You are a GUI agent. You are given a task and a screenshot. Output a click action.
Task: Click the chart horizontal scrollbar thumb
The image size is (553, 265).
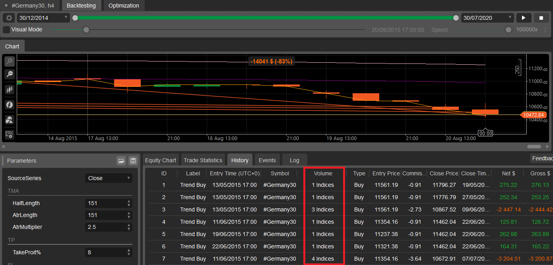pos(534,146)
